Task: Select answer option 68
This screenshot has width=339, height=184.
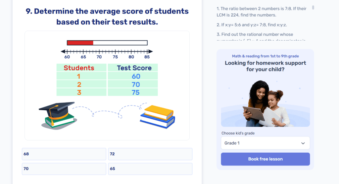Action: (64, 154)
